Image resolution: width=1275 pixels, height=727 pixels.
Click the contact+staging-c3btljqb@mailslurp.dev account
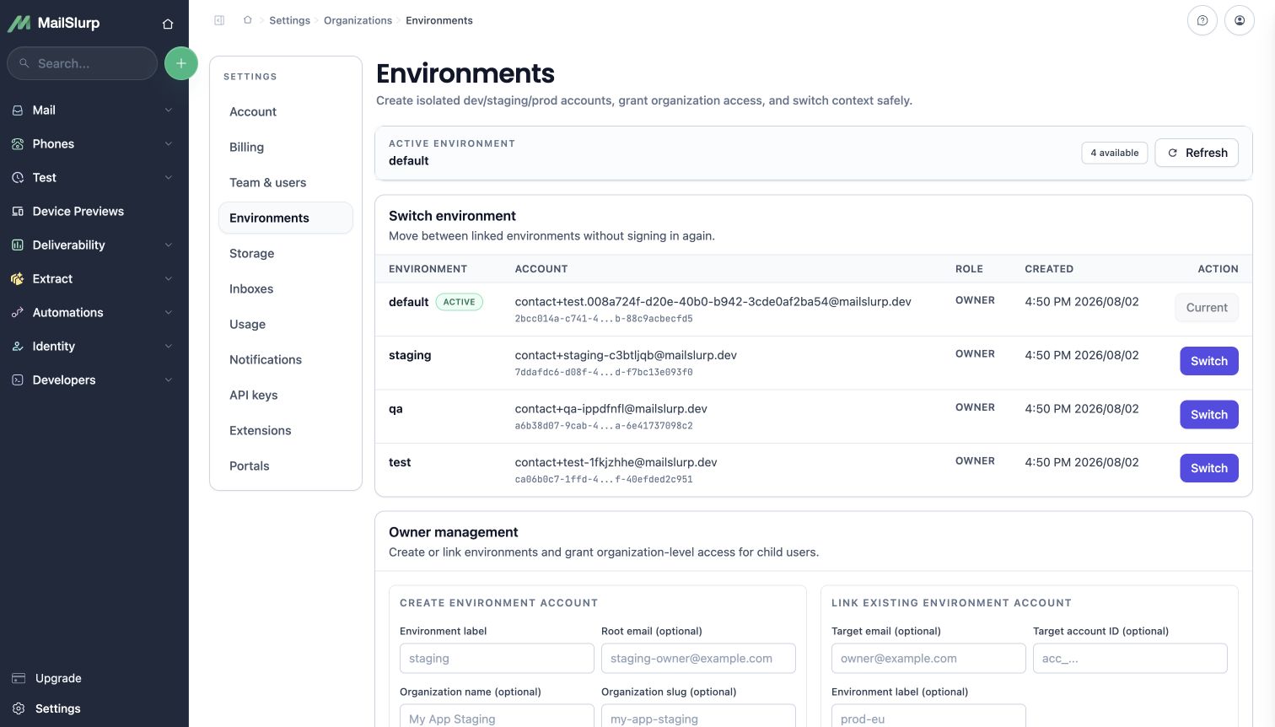click(626, 355)
